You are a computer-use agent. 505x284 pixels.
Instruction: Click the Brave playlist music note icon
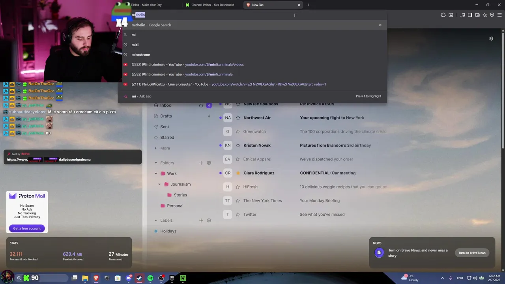pos(462,15)
